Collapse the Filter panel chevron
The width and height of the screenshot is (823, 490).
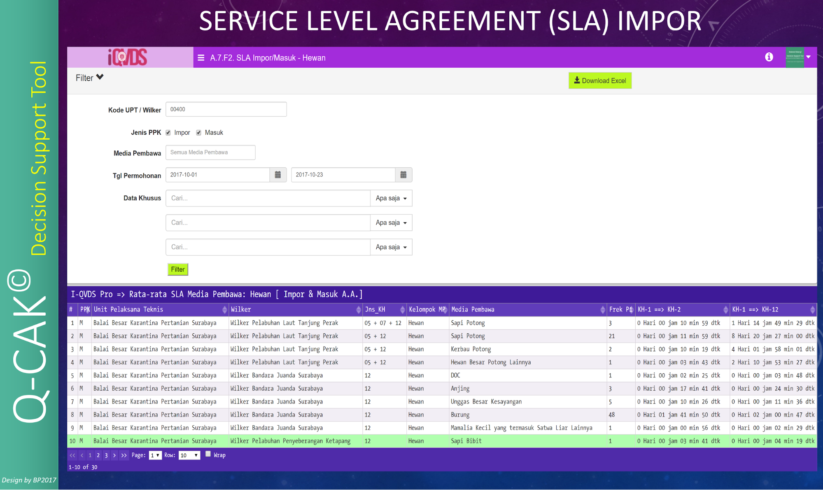click(x=100, y=77)
